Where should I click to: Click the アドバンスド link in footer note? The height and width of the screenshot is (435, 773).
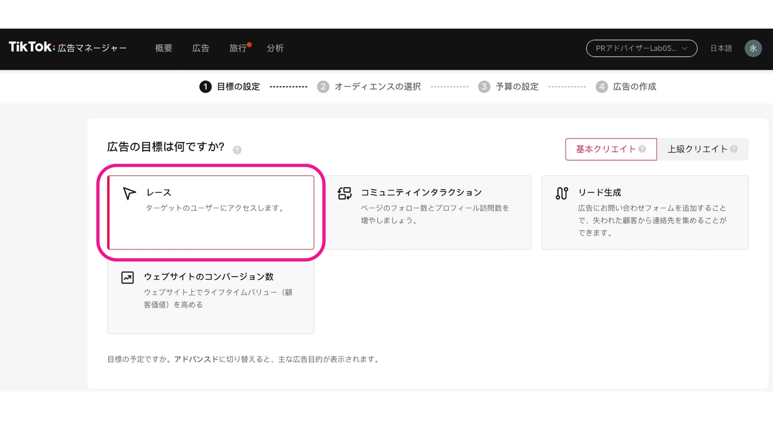tap(196, 359)
